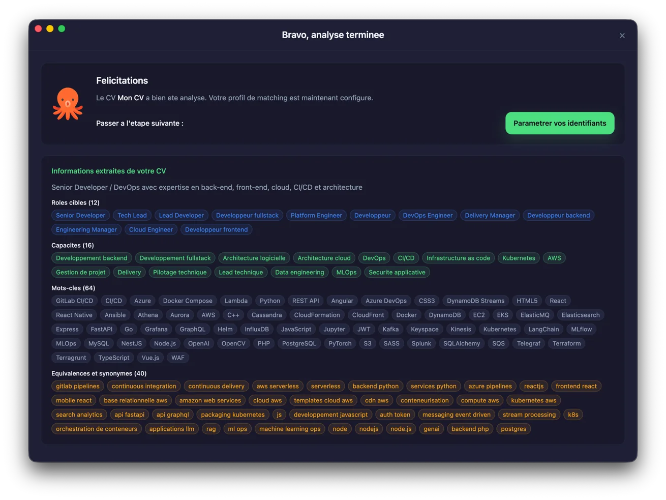Click the GitLab CI/CD keyword chip
666x500 pixels.
coord(74,301)
